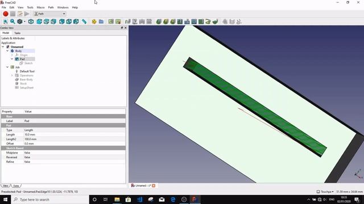
Task: Collapse the Pad tree node
Action: click(12, 59)
